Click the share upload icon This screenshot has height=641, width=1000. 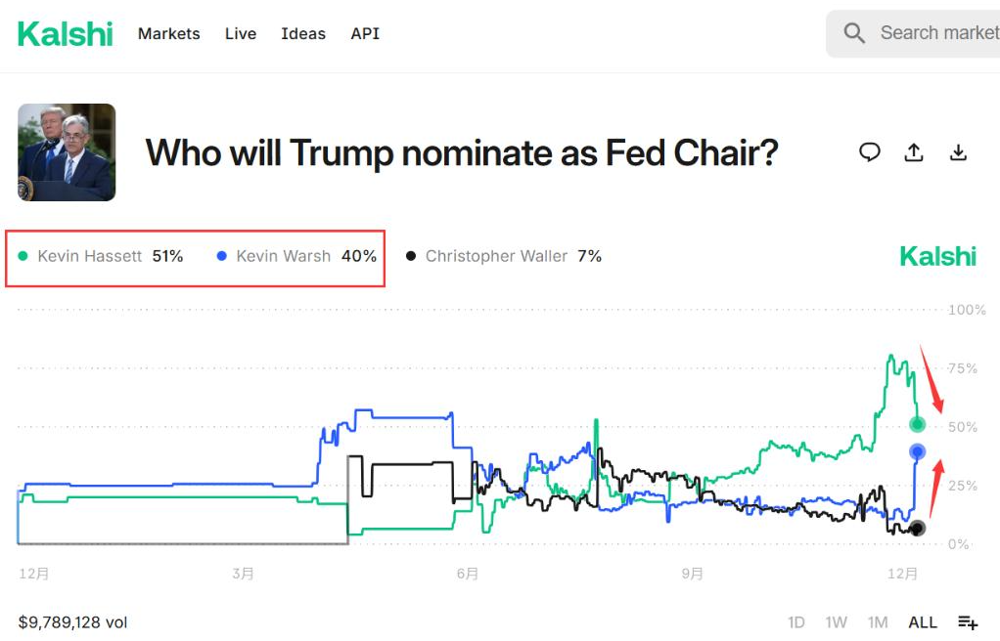click(x=914, y=152)
